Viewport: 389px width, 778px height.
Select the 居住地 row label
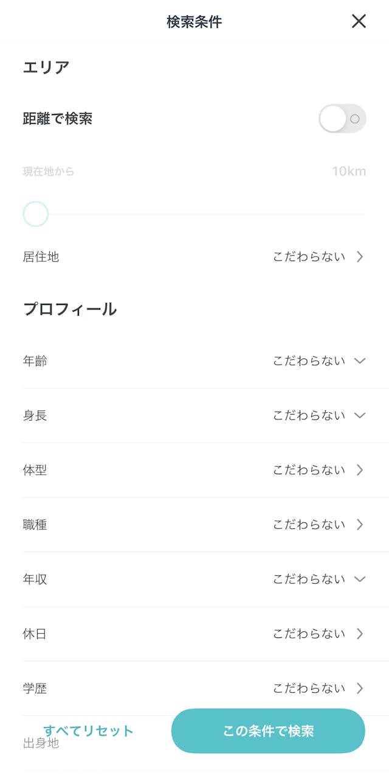(x=41, y=257)
